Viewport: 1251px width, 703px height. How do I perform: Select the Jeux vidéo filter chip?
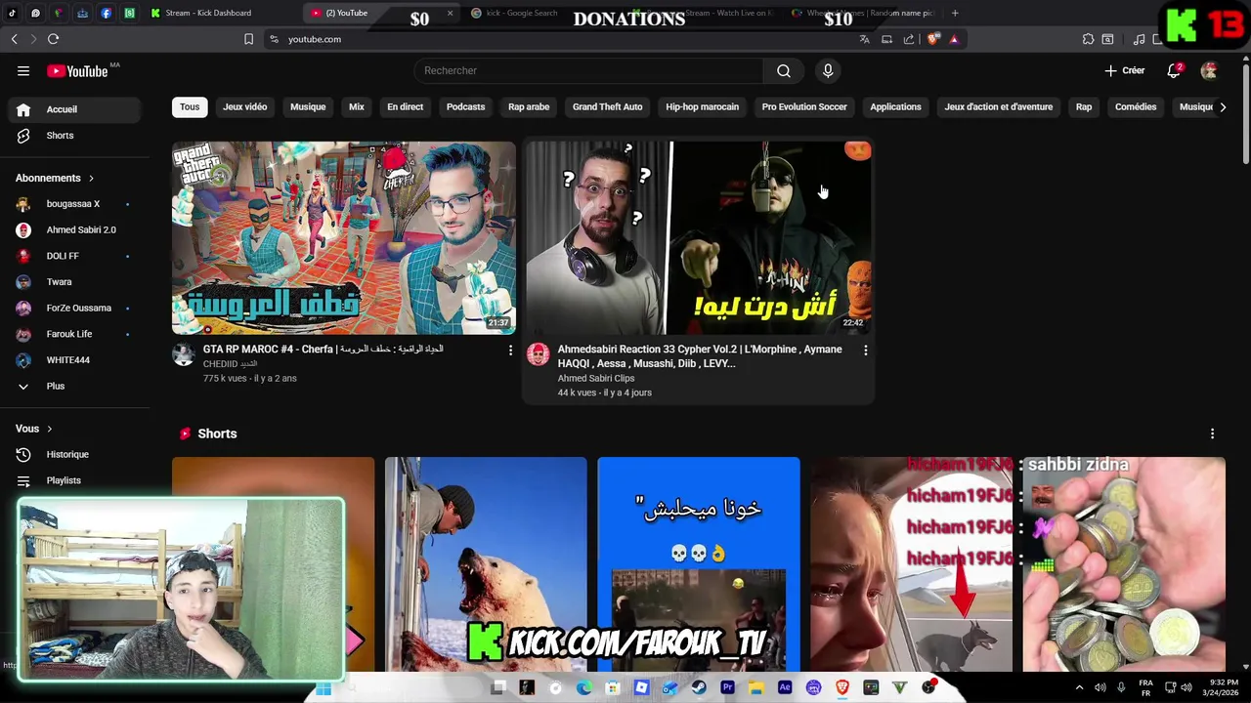pos(244,106)
